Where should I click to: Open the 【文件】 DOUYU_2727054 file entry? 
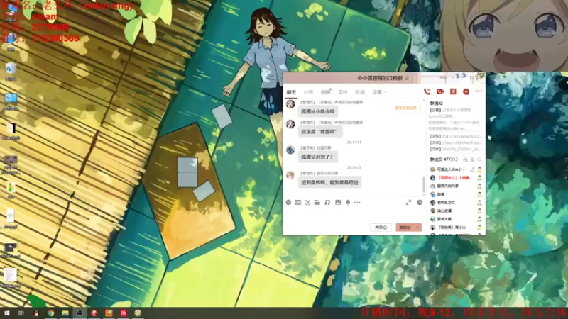[x=455, y=149]
